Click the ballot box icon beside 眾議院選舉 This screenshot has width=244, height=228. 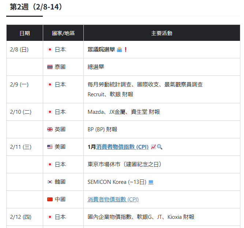pos(119,50)
